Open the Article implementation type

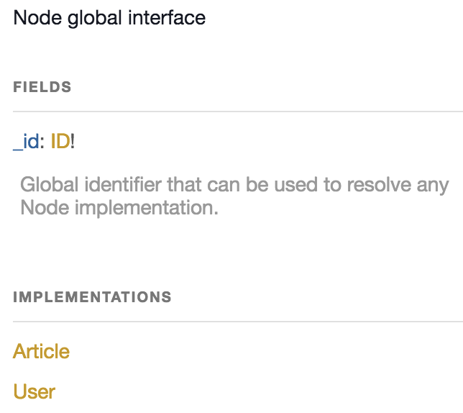point(41,352)
